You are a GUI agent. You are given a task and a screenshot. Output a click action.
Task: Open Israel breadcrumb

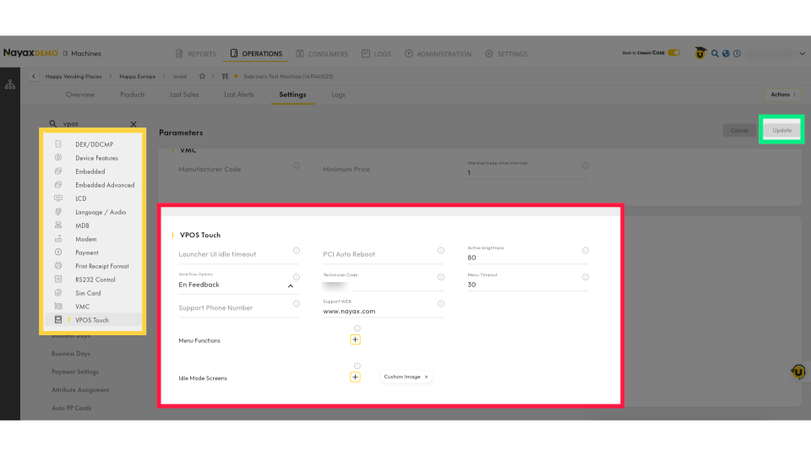pos(180,77)
